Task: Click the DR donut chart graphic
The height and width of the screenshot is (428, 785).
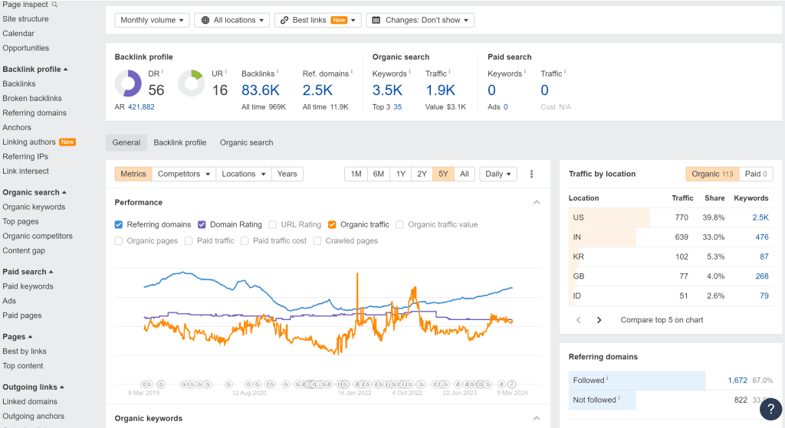Action: 128,83
